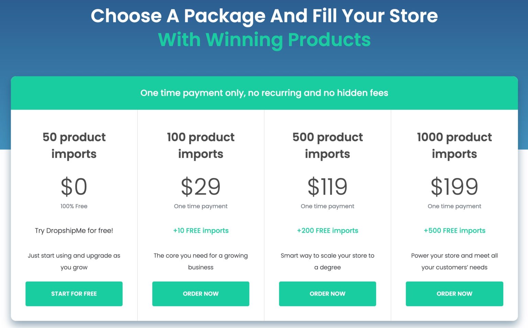Click the $199 price

(x=454, y=187)
